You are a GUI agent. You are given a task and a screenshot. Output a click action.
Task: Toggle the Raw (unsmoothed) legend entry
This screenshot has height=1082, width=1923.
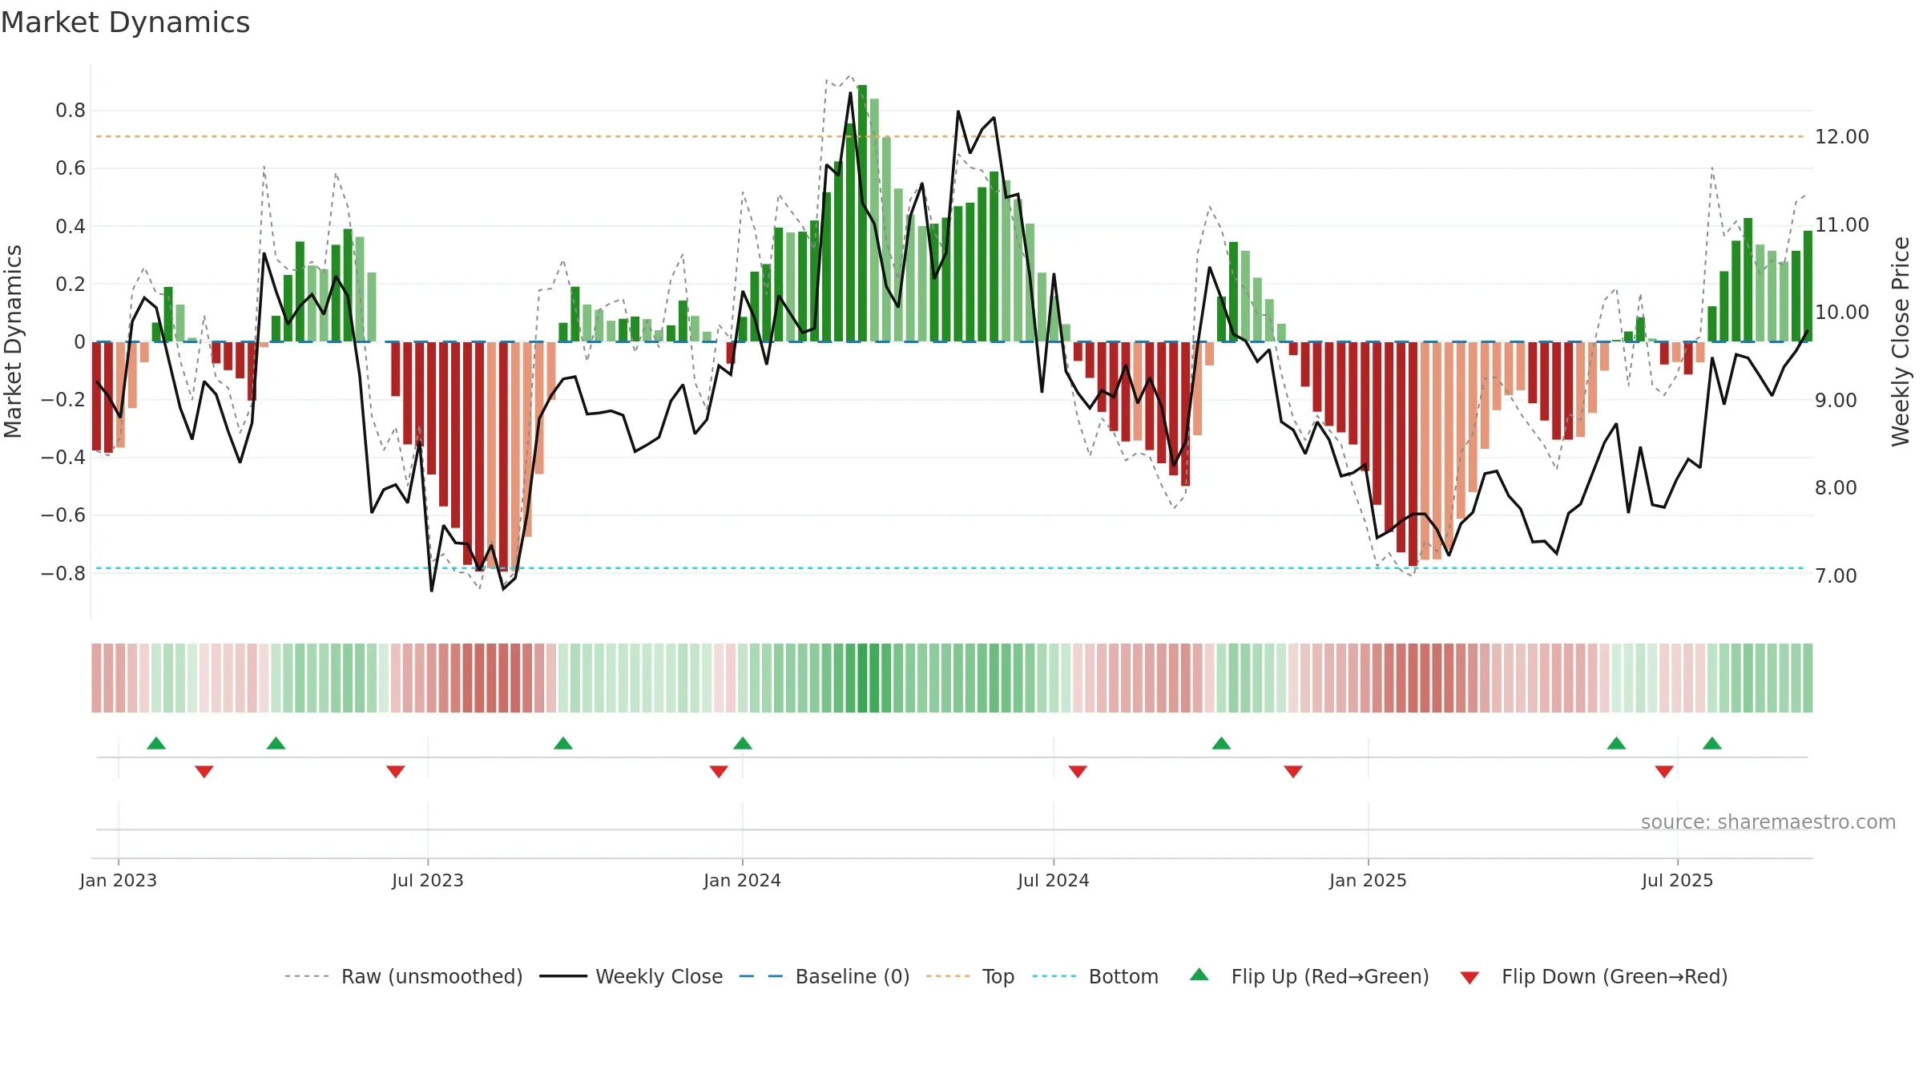click(404, 976)
